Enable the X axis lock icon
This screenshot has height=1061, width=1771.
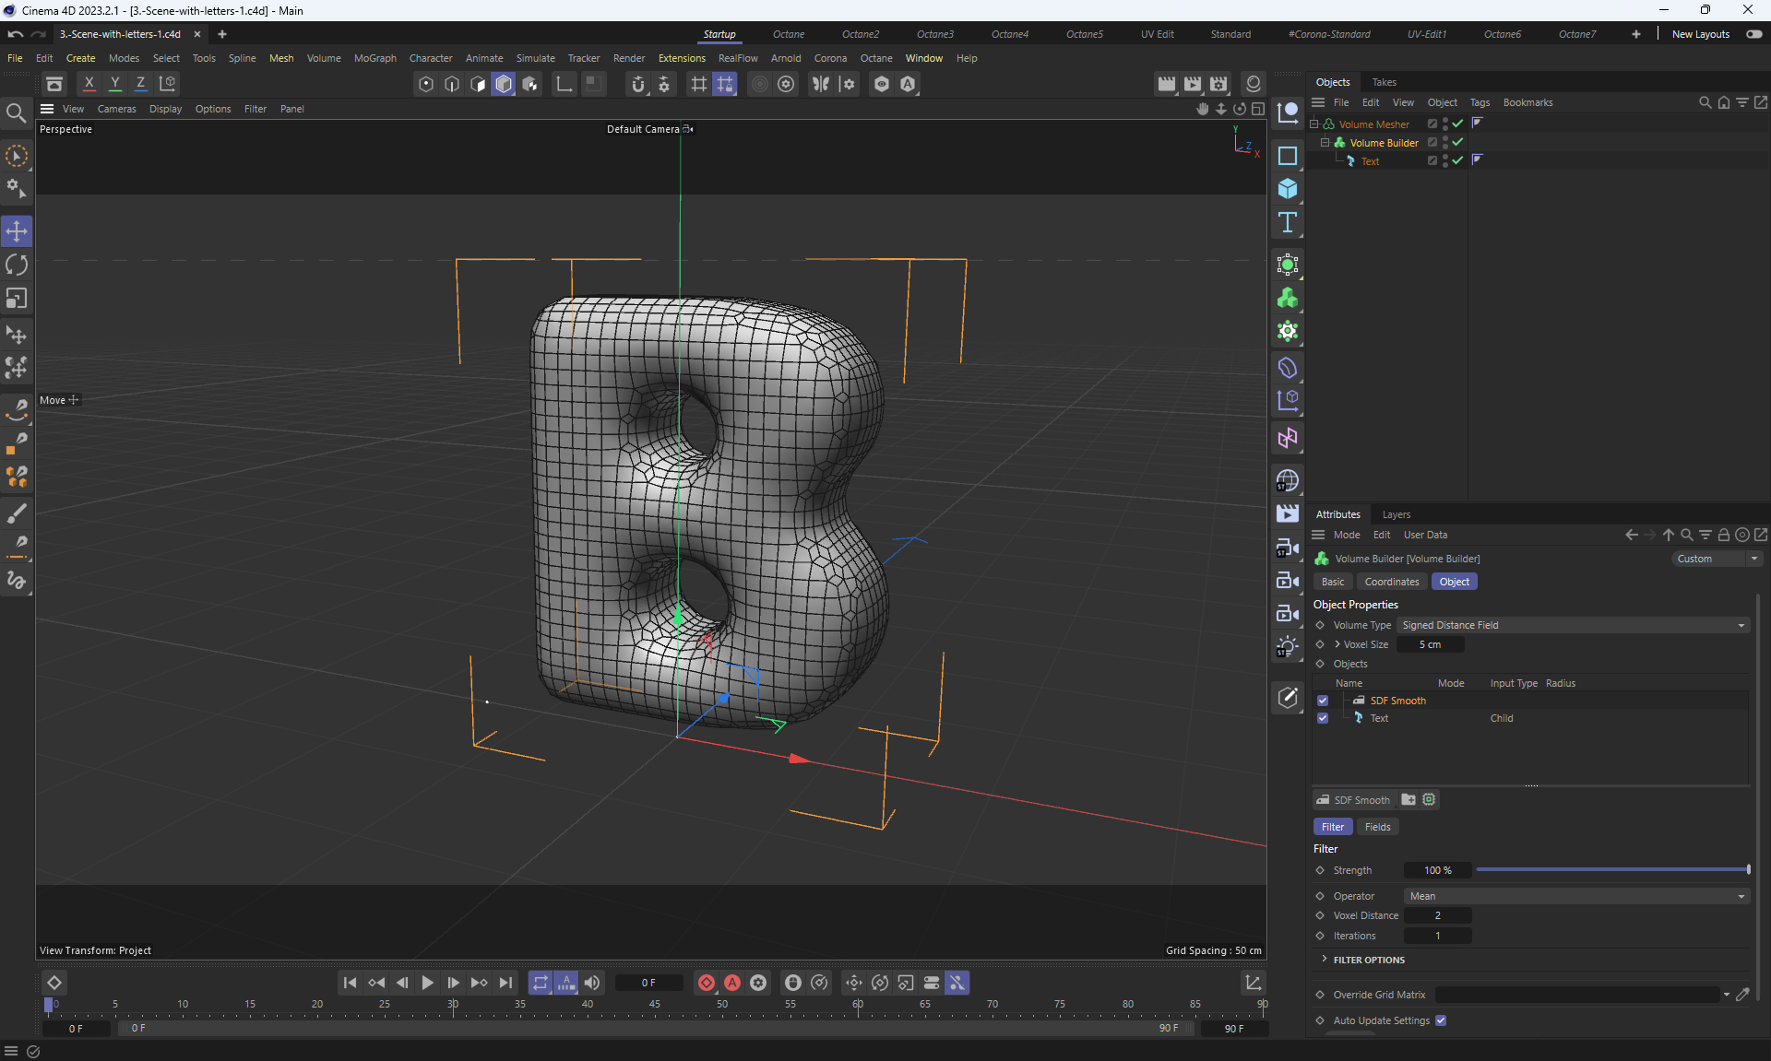click(x=89, y=83)
